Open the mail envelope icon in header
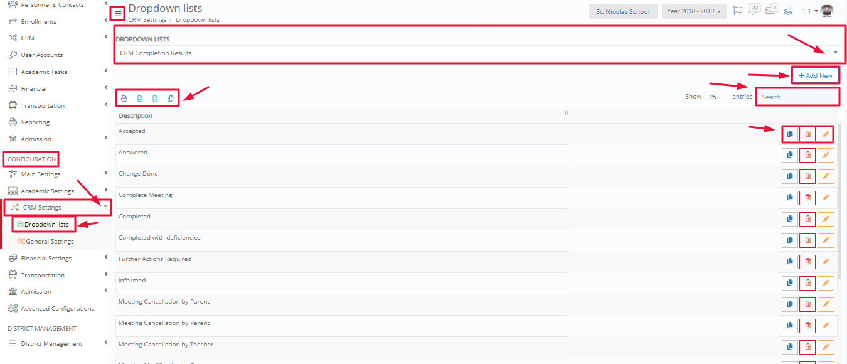This screenshot has height=364, width=847. pyautogui.click(x=771, y=11)
